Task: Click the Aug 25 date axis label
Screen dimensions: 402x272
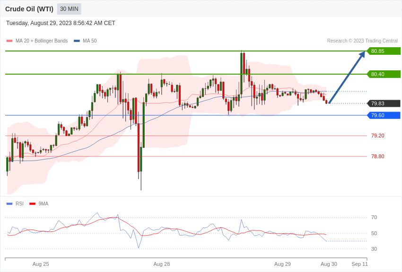Action: (41, 264)
